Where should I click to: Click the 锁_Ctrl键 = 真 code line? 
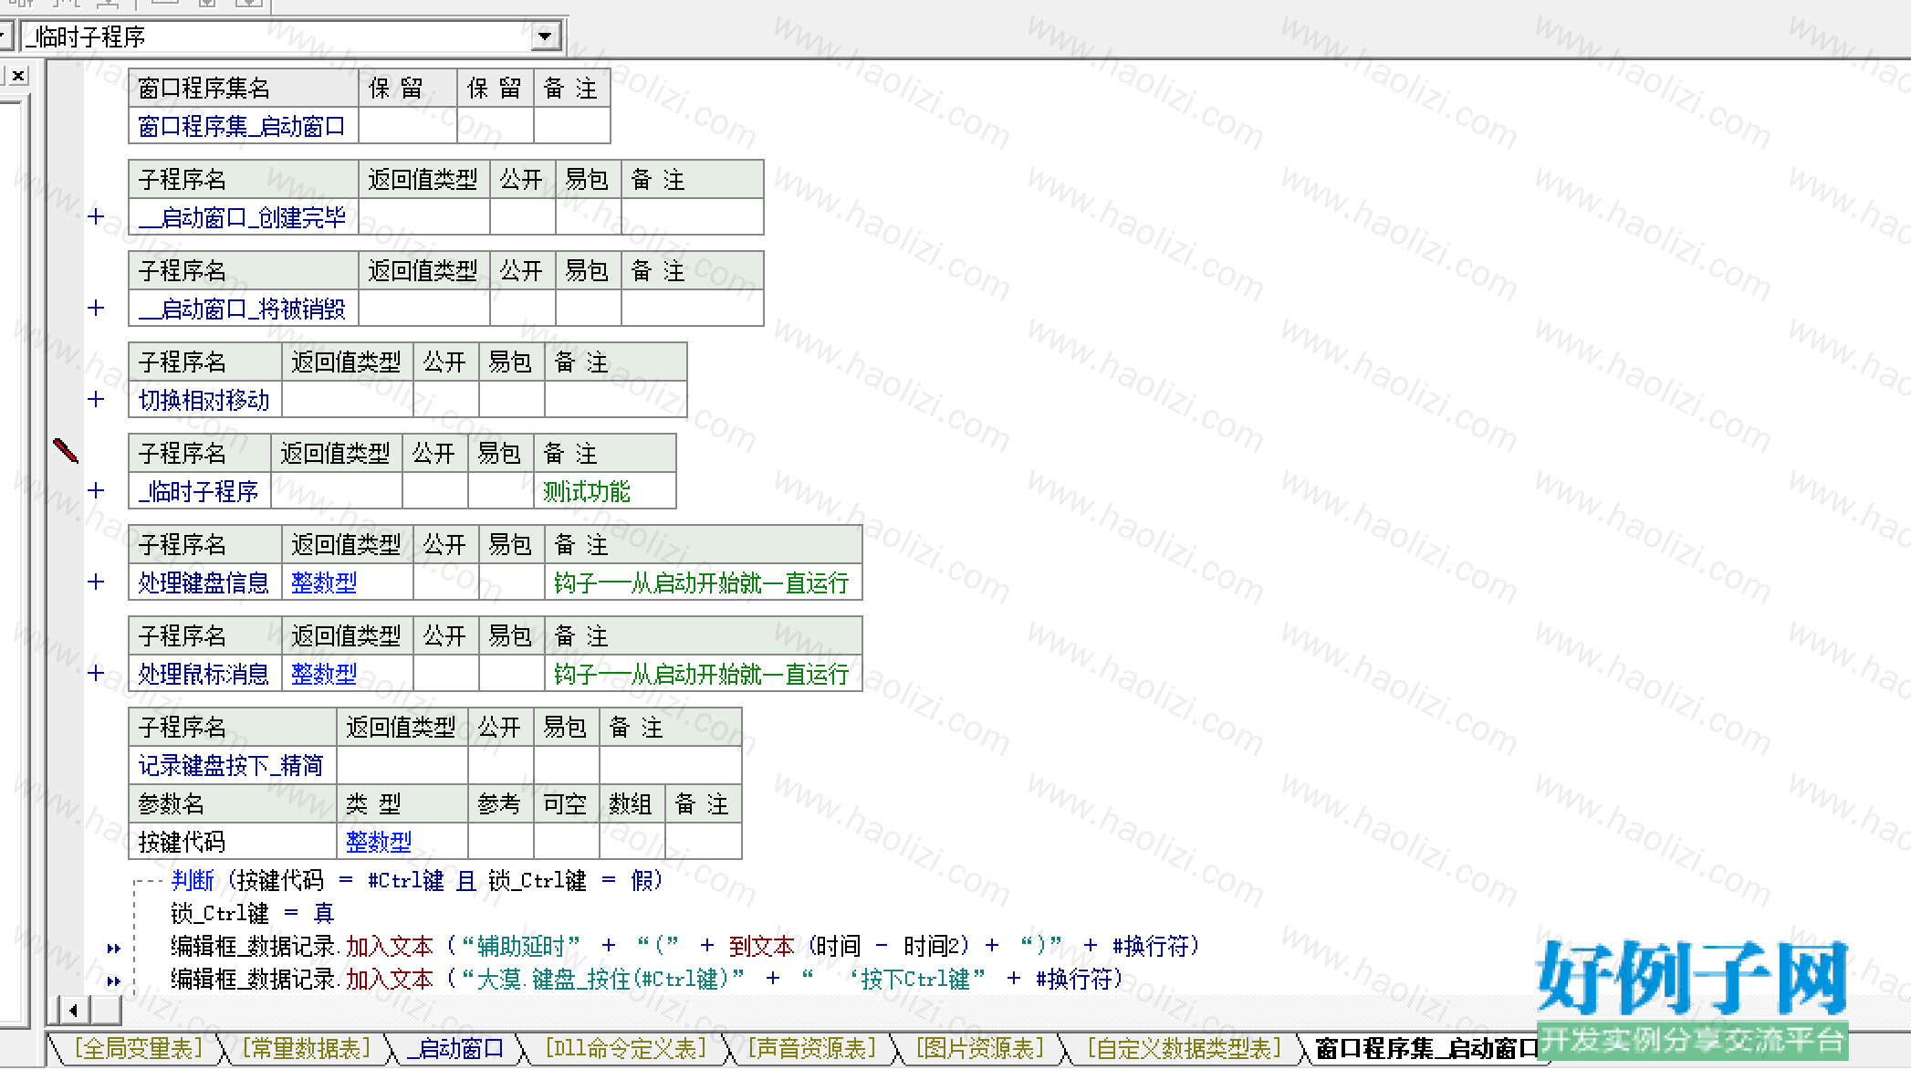point(253,913)
